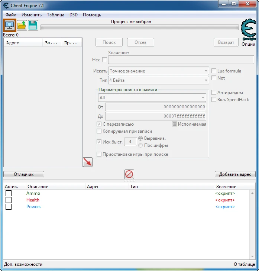Screen dimensions: 259x271
Task: Open the Таблица menu
Action: [55, 15]
